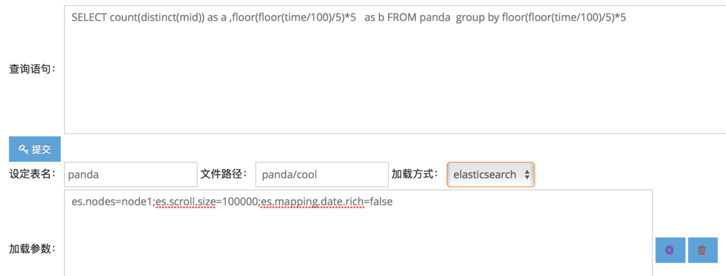Screen dimensions: 726x276
Task: Click the underlined es.mapping.date.rich text
Action: [x=313, y=202]
